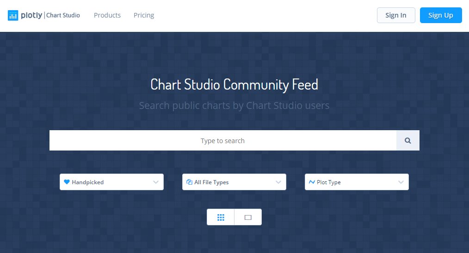Image resolution: width=469 pixels, height=253 pixels.
Task: Click the Plotly bar-chart logo icon
Action: 13,15
